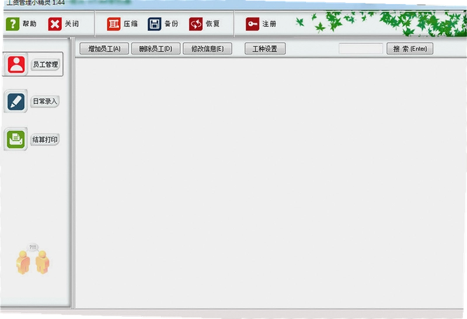467x319 pixels.
Task: Open the 员工管理 section label
Action: coord(45,64)
